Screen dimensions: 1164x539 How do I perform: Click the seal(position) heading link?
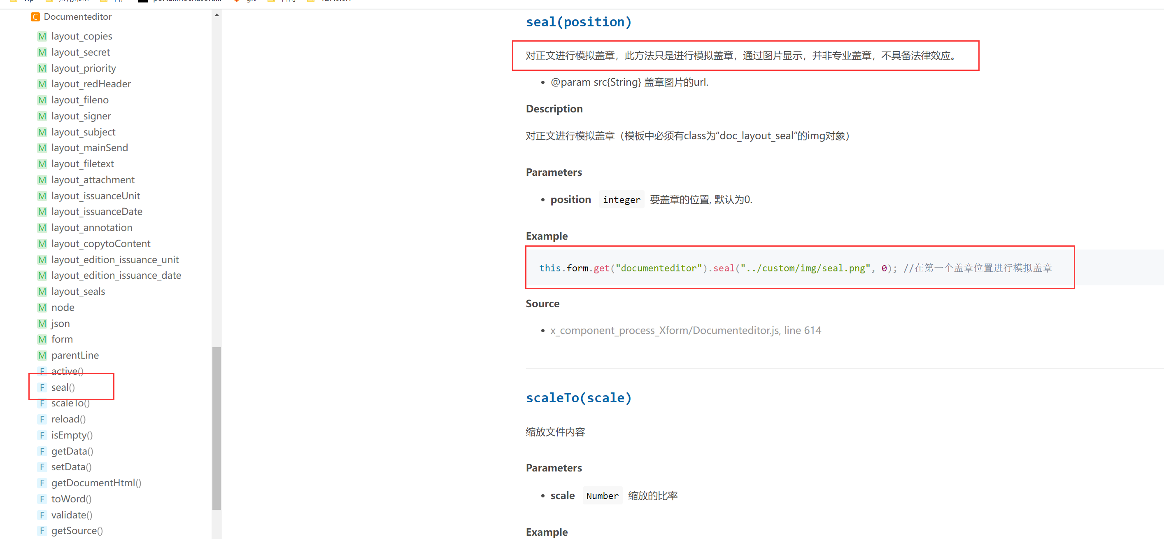pyautogui.click(x=578, y=22)
